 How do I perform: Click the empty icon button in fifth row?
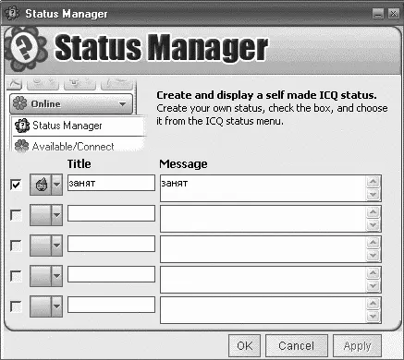[41, 306]
